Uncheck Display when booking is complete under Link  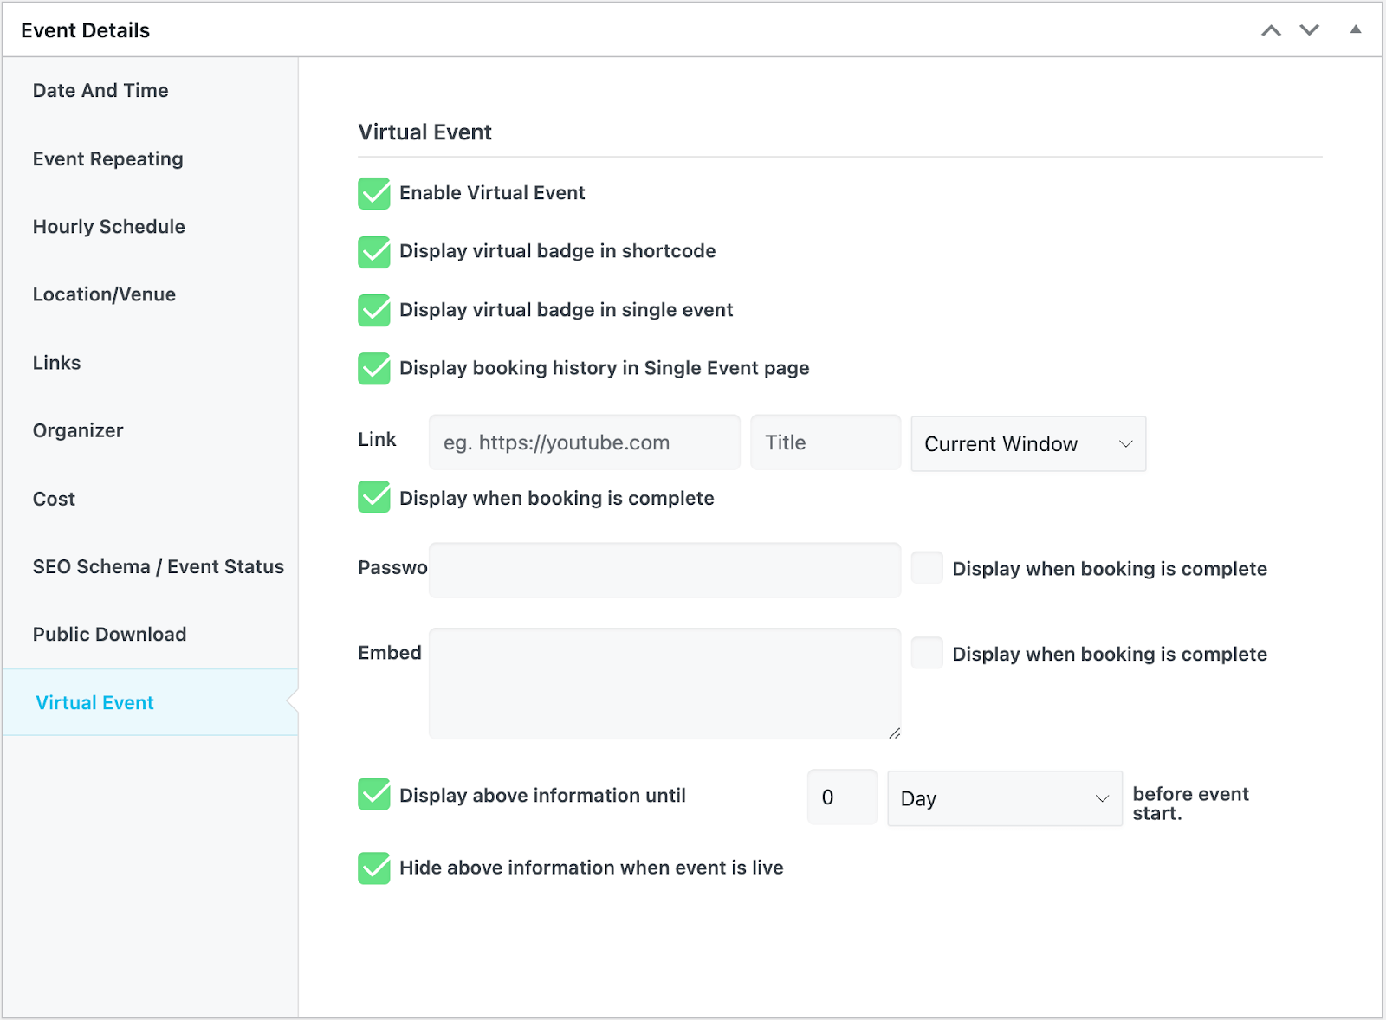pyautogui.click(x=374, y=497)
